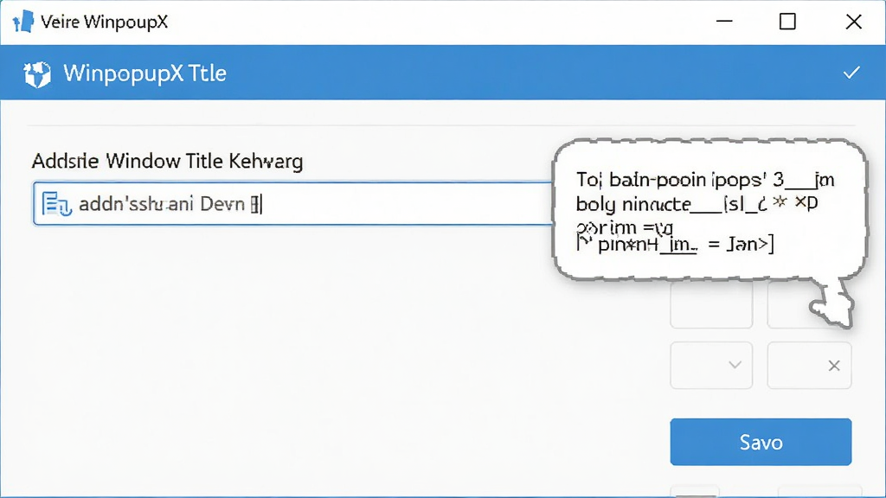Image resolution: width=886 pixels, height=498 pixels.
Task: Click the white checkmark in blue header
Action: (851, 73)
